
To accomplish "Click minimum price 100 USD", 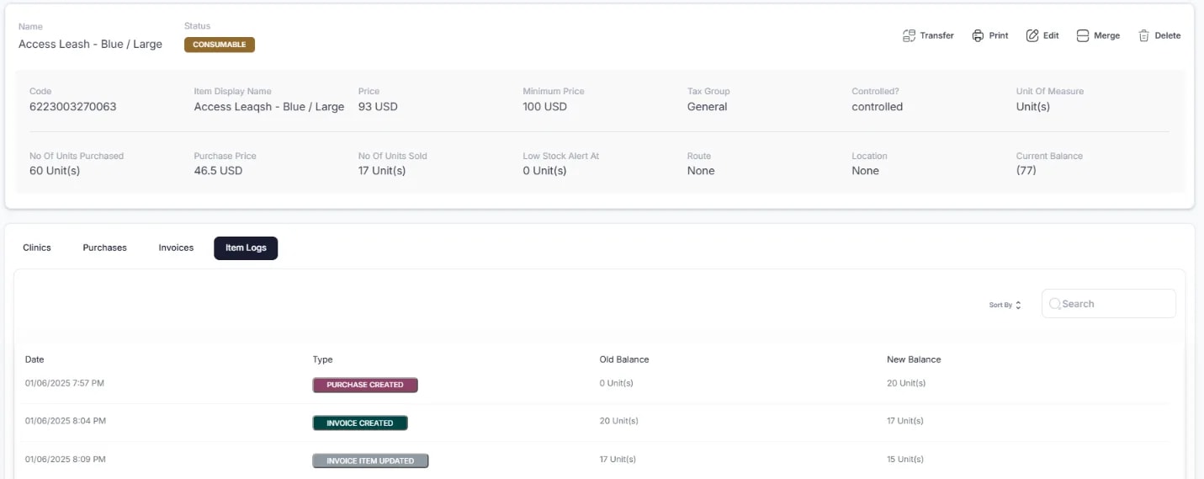I will 545,107.
